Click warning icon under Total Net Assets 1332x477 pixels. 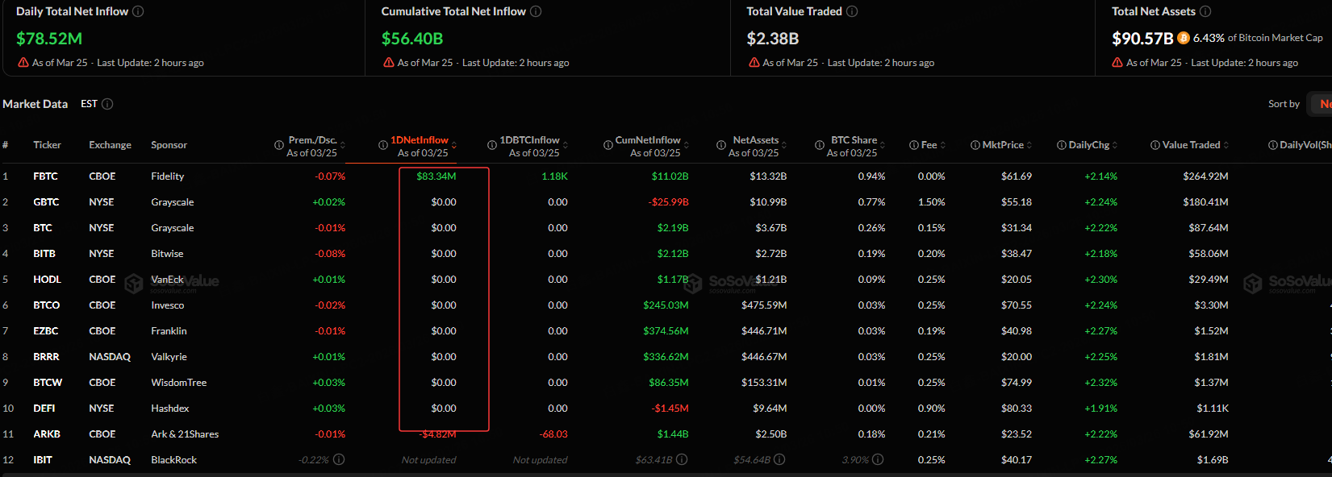click(x=1117, y=62)
